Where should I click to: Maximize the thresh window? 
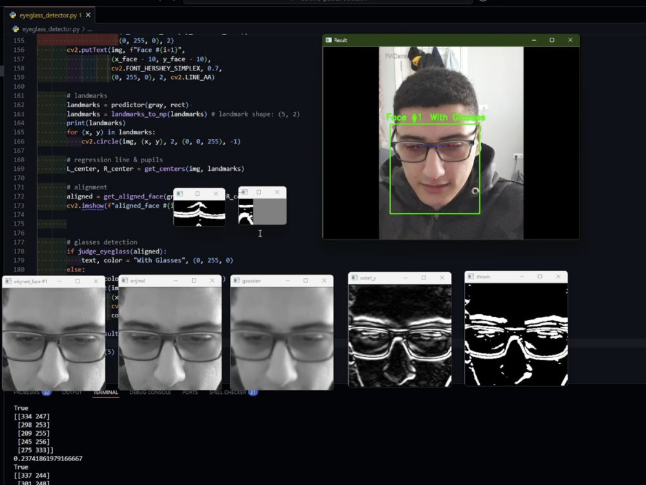pos(539,277)
